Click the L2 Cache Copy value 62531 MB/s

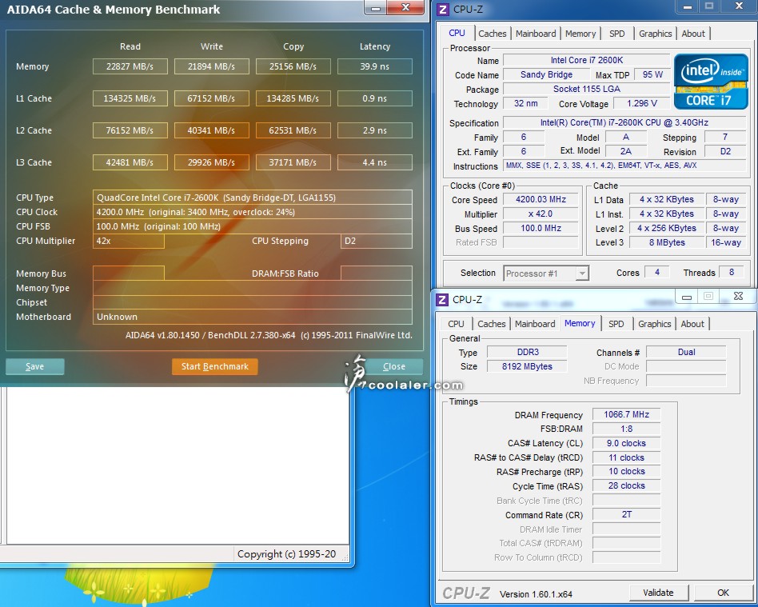coord(293,130)
